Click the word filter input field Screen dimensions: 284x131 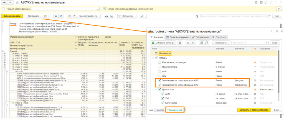[x=234, y=16]
